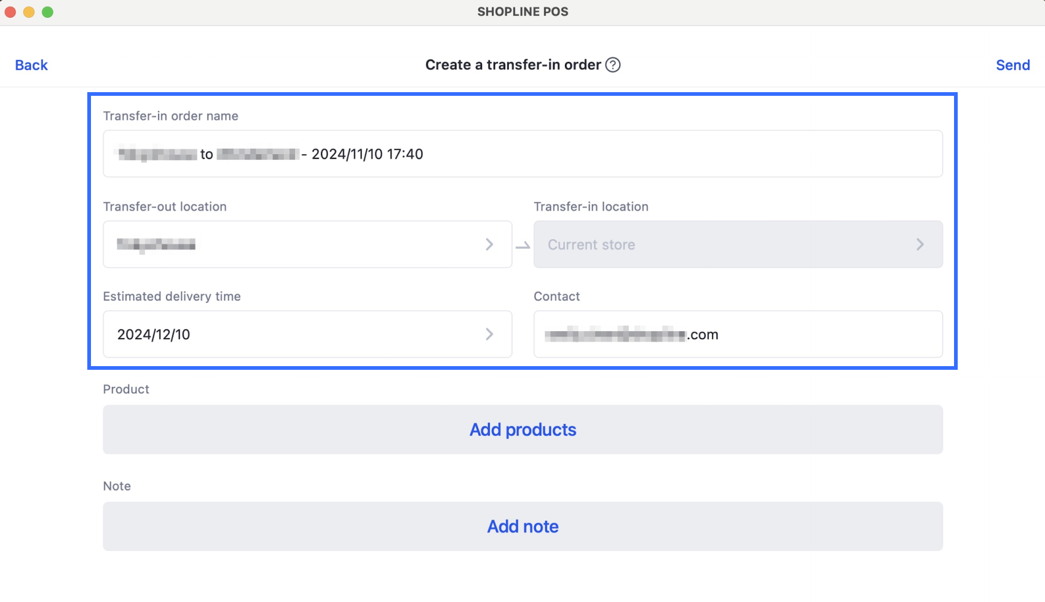Click the Estimated delivery time label
This screenshot has width=1045, height=602.
tap(172, 296)
